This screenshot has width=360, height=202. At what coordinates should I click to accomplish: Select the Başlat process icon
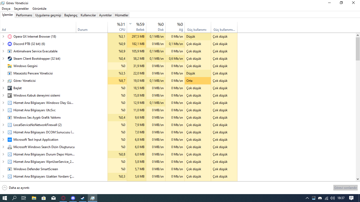click(x=10, y=88)
